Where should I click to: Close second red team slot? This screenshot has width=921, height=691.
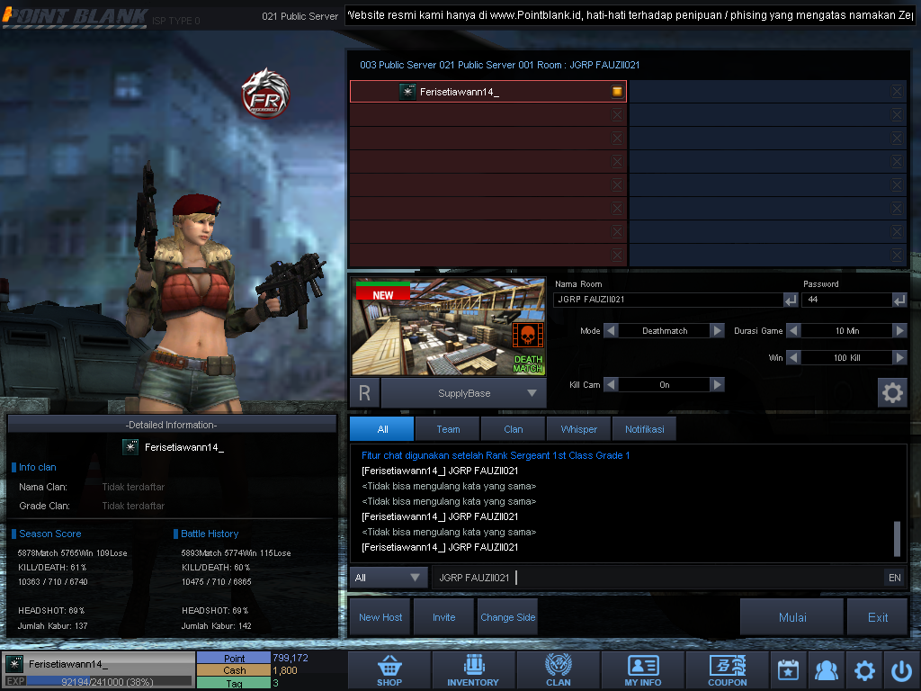coord(617,114)
